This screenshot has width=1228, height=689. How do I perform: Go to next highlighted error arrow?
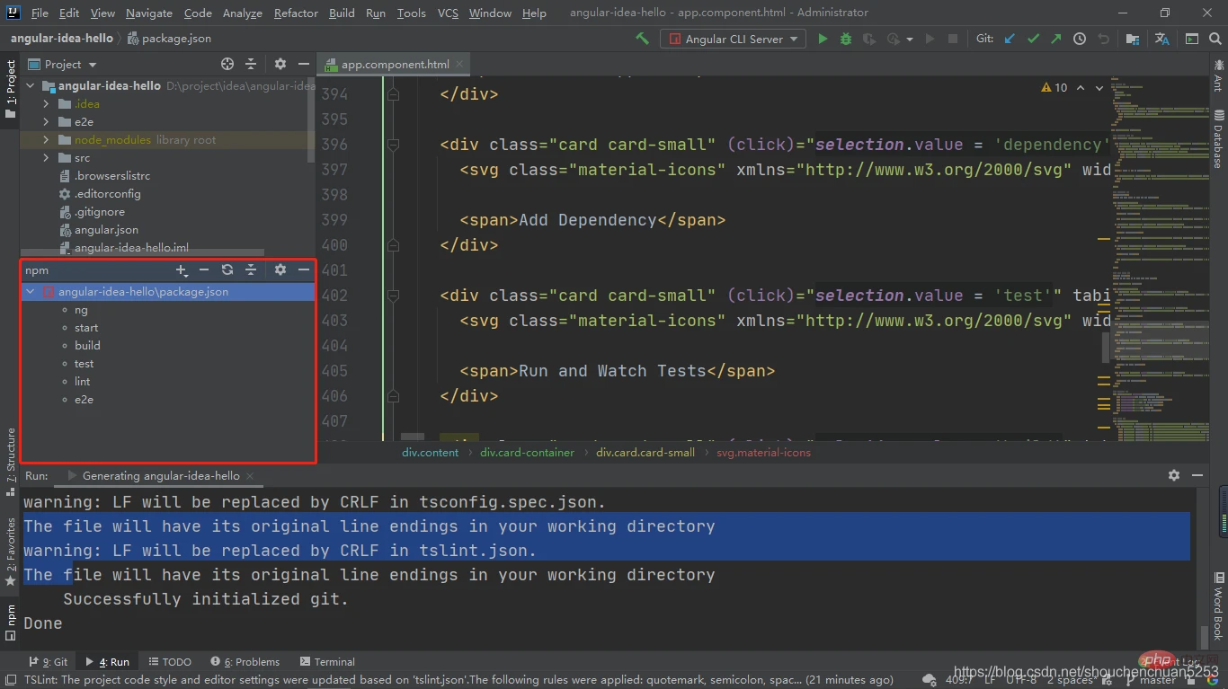(1100, 87)
